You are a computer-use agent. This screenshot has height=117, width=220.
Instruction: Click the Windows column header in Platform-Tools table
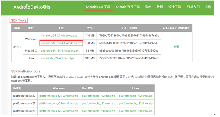click(x=59, y=88)
